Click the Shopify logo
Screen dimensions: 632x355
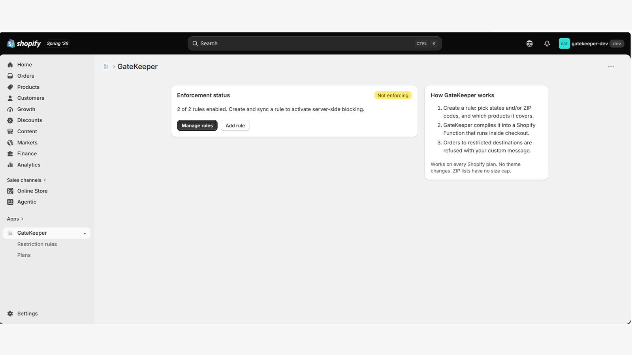[24, 43]
